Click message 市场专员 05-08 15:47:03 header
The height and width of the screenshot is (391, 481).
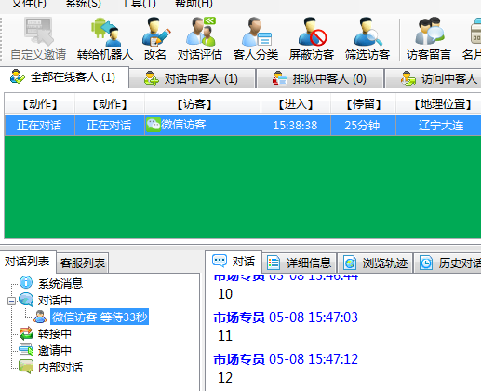(286, 317)
